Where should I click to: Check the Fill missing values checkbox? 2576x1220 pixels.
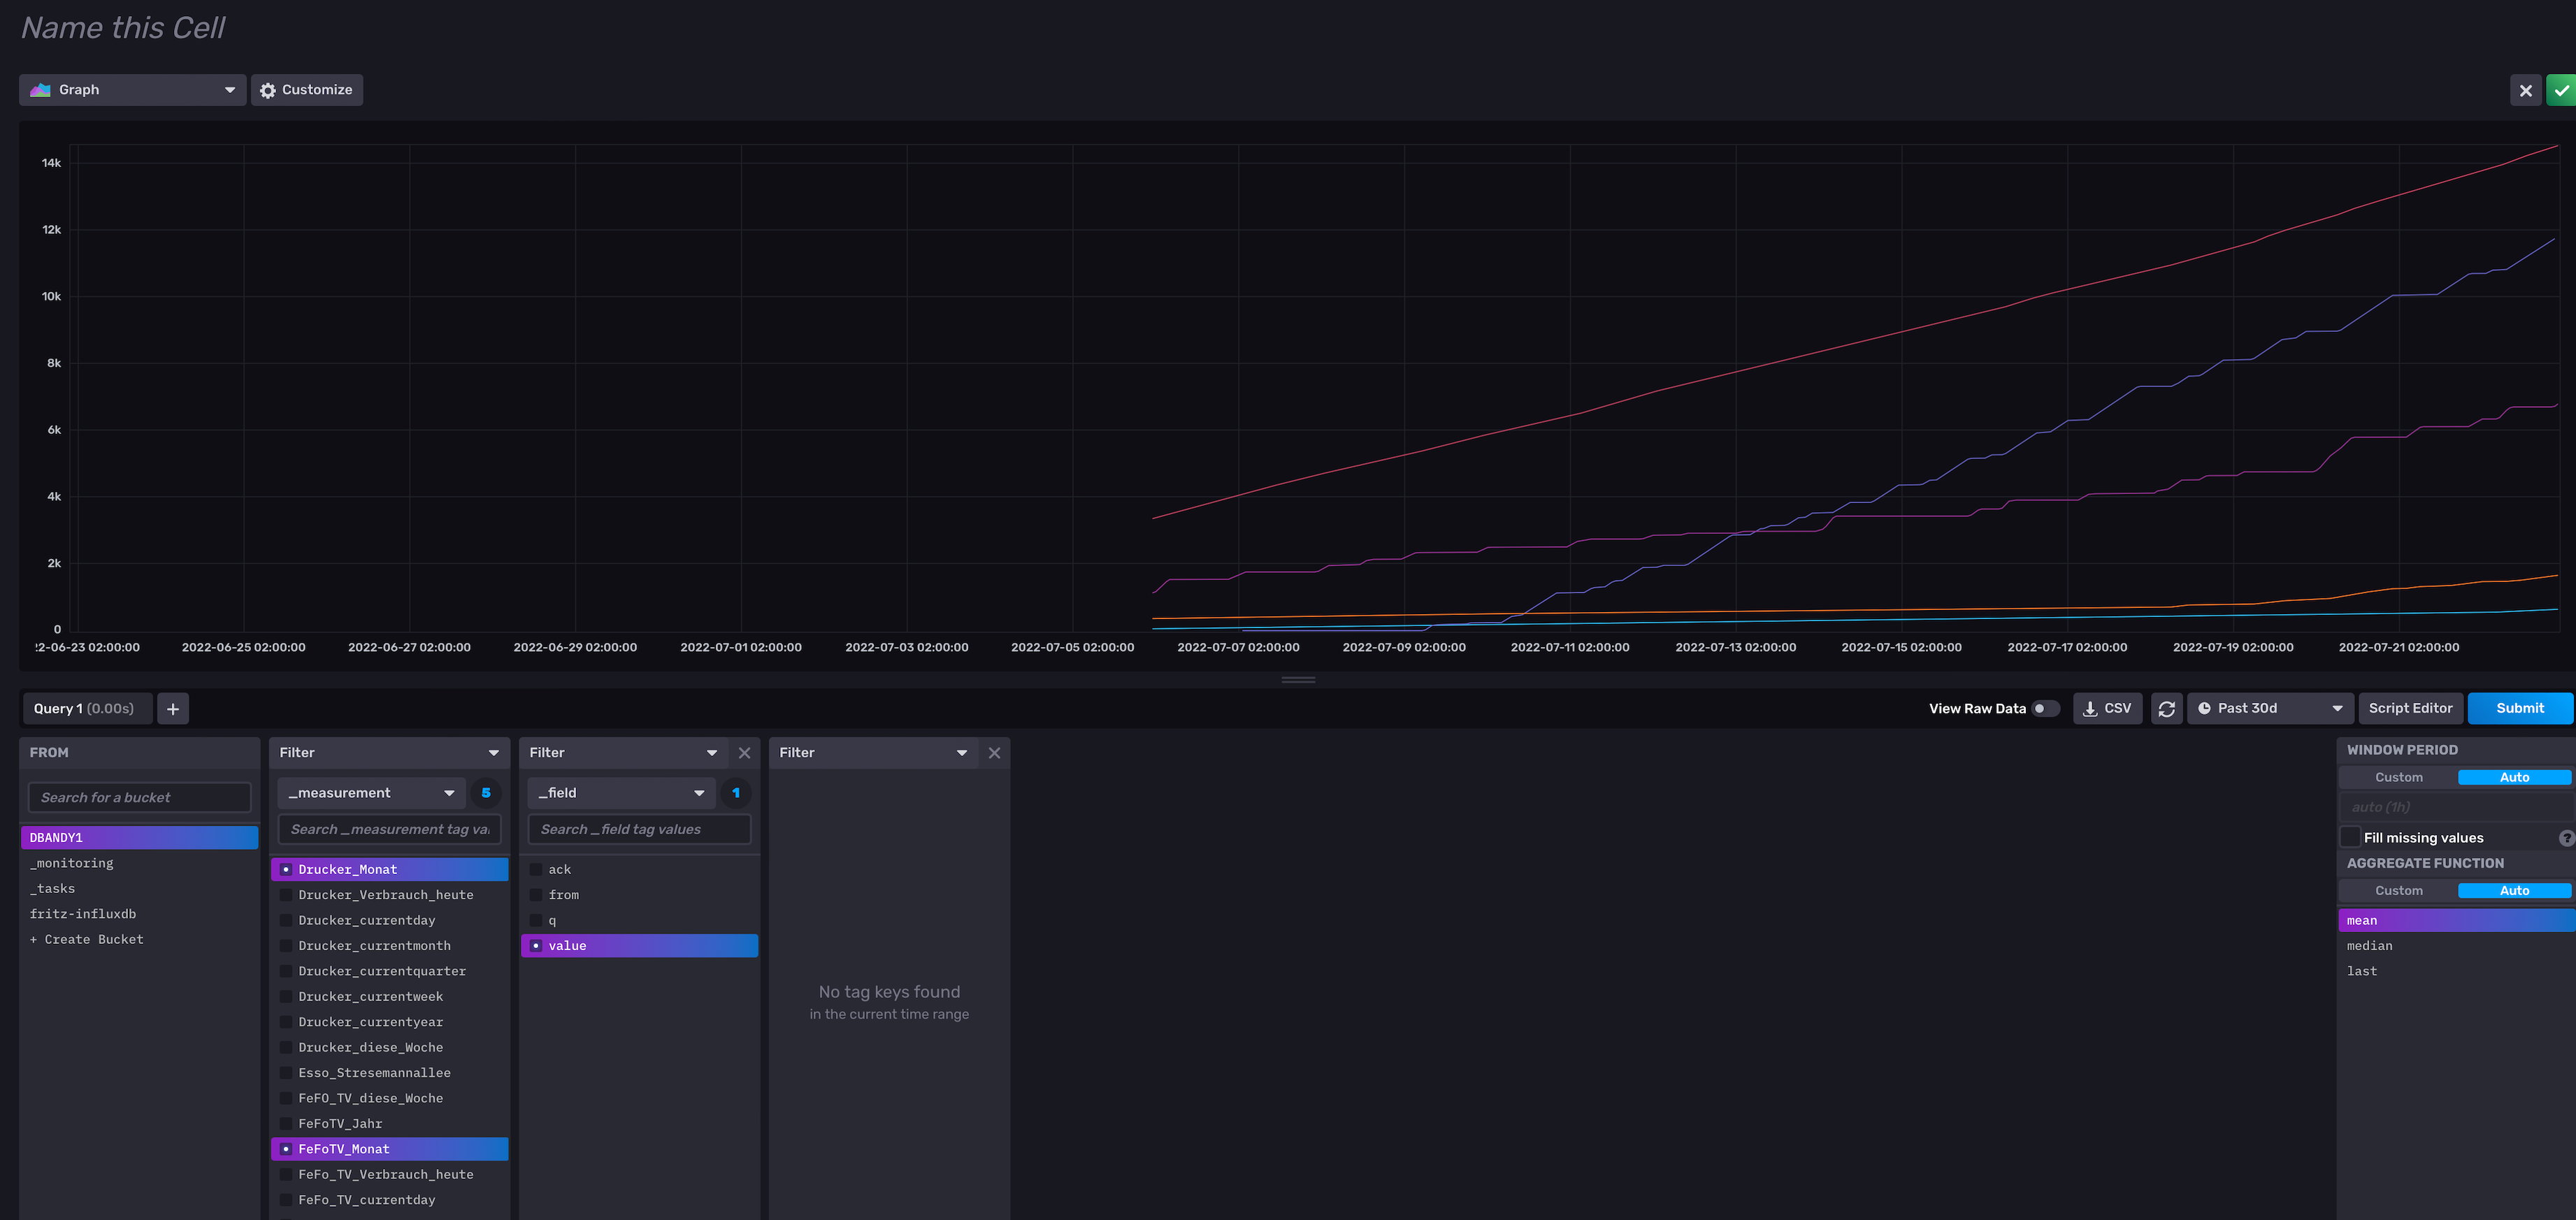pos(2350,837)
